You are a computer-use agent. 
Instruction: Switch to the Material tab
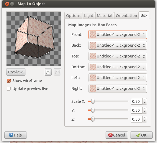tap(105, 16)
